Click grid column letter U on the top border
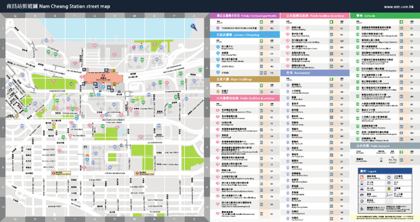Viewport: 420px width, 222px height. click(x=95, y=16)
